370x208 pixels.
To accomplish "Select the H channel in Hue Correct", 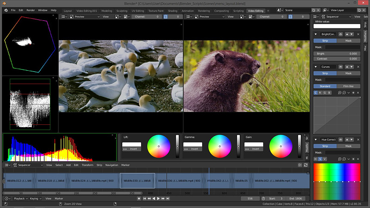I will point(315,159).
